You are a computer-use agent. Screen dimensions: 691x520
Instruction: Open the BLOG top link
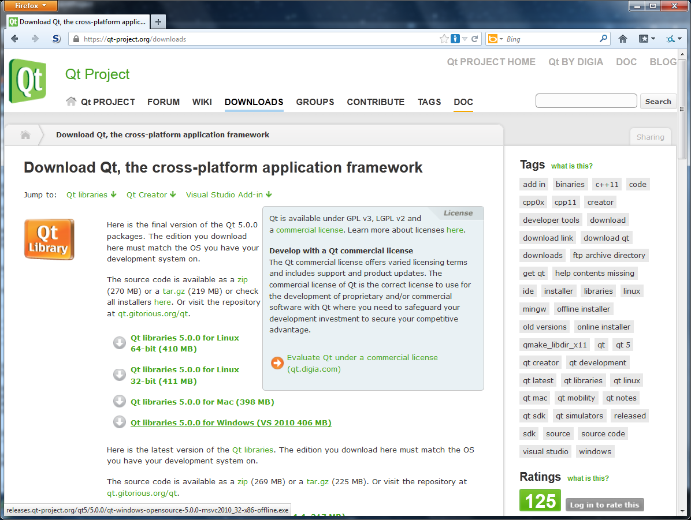coord(663,62)
